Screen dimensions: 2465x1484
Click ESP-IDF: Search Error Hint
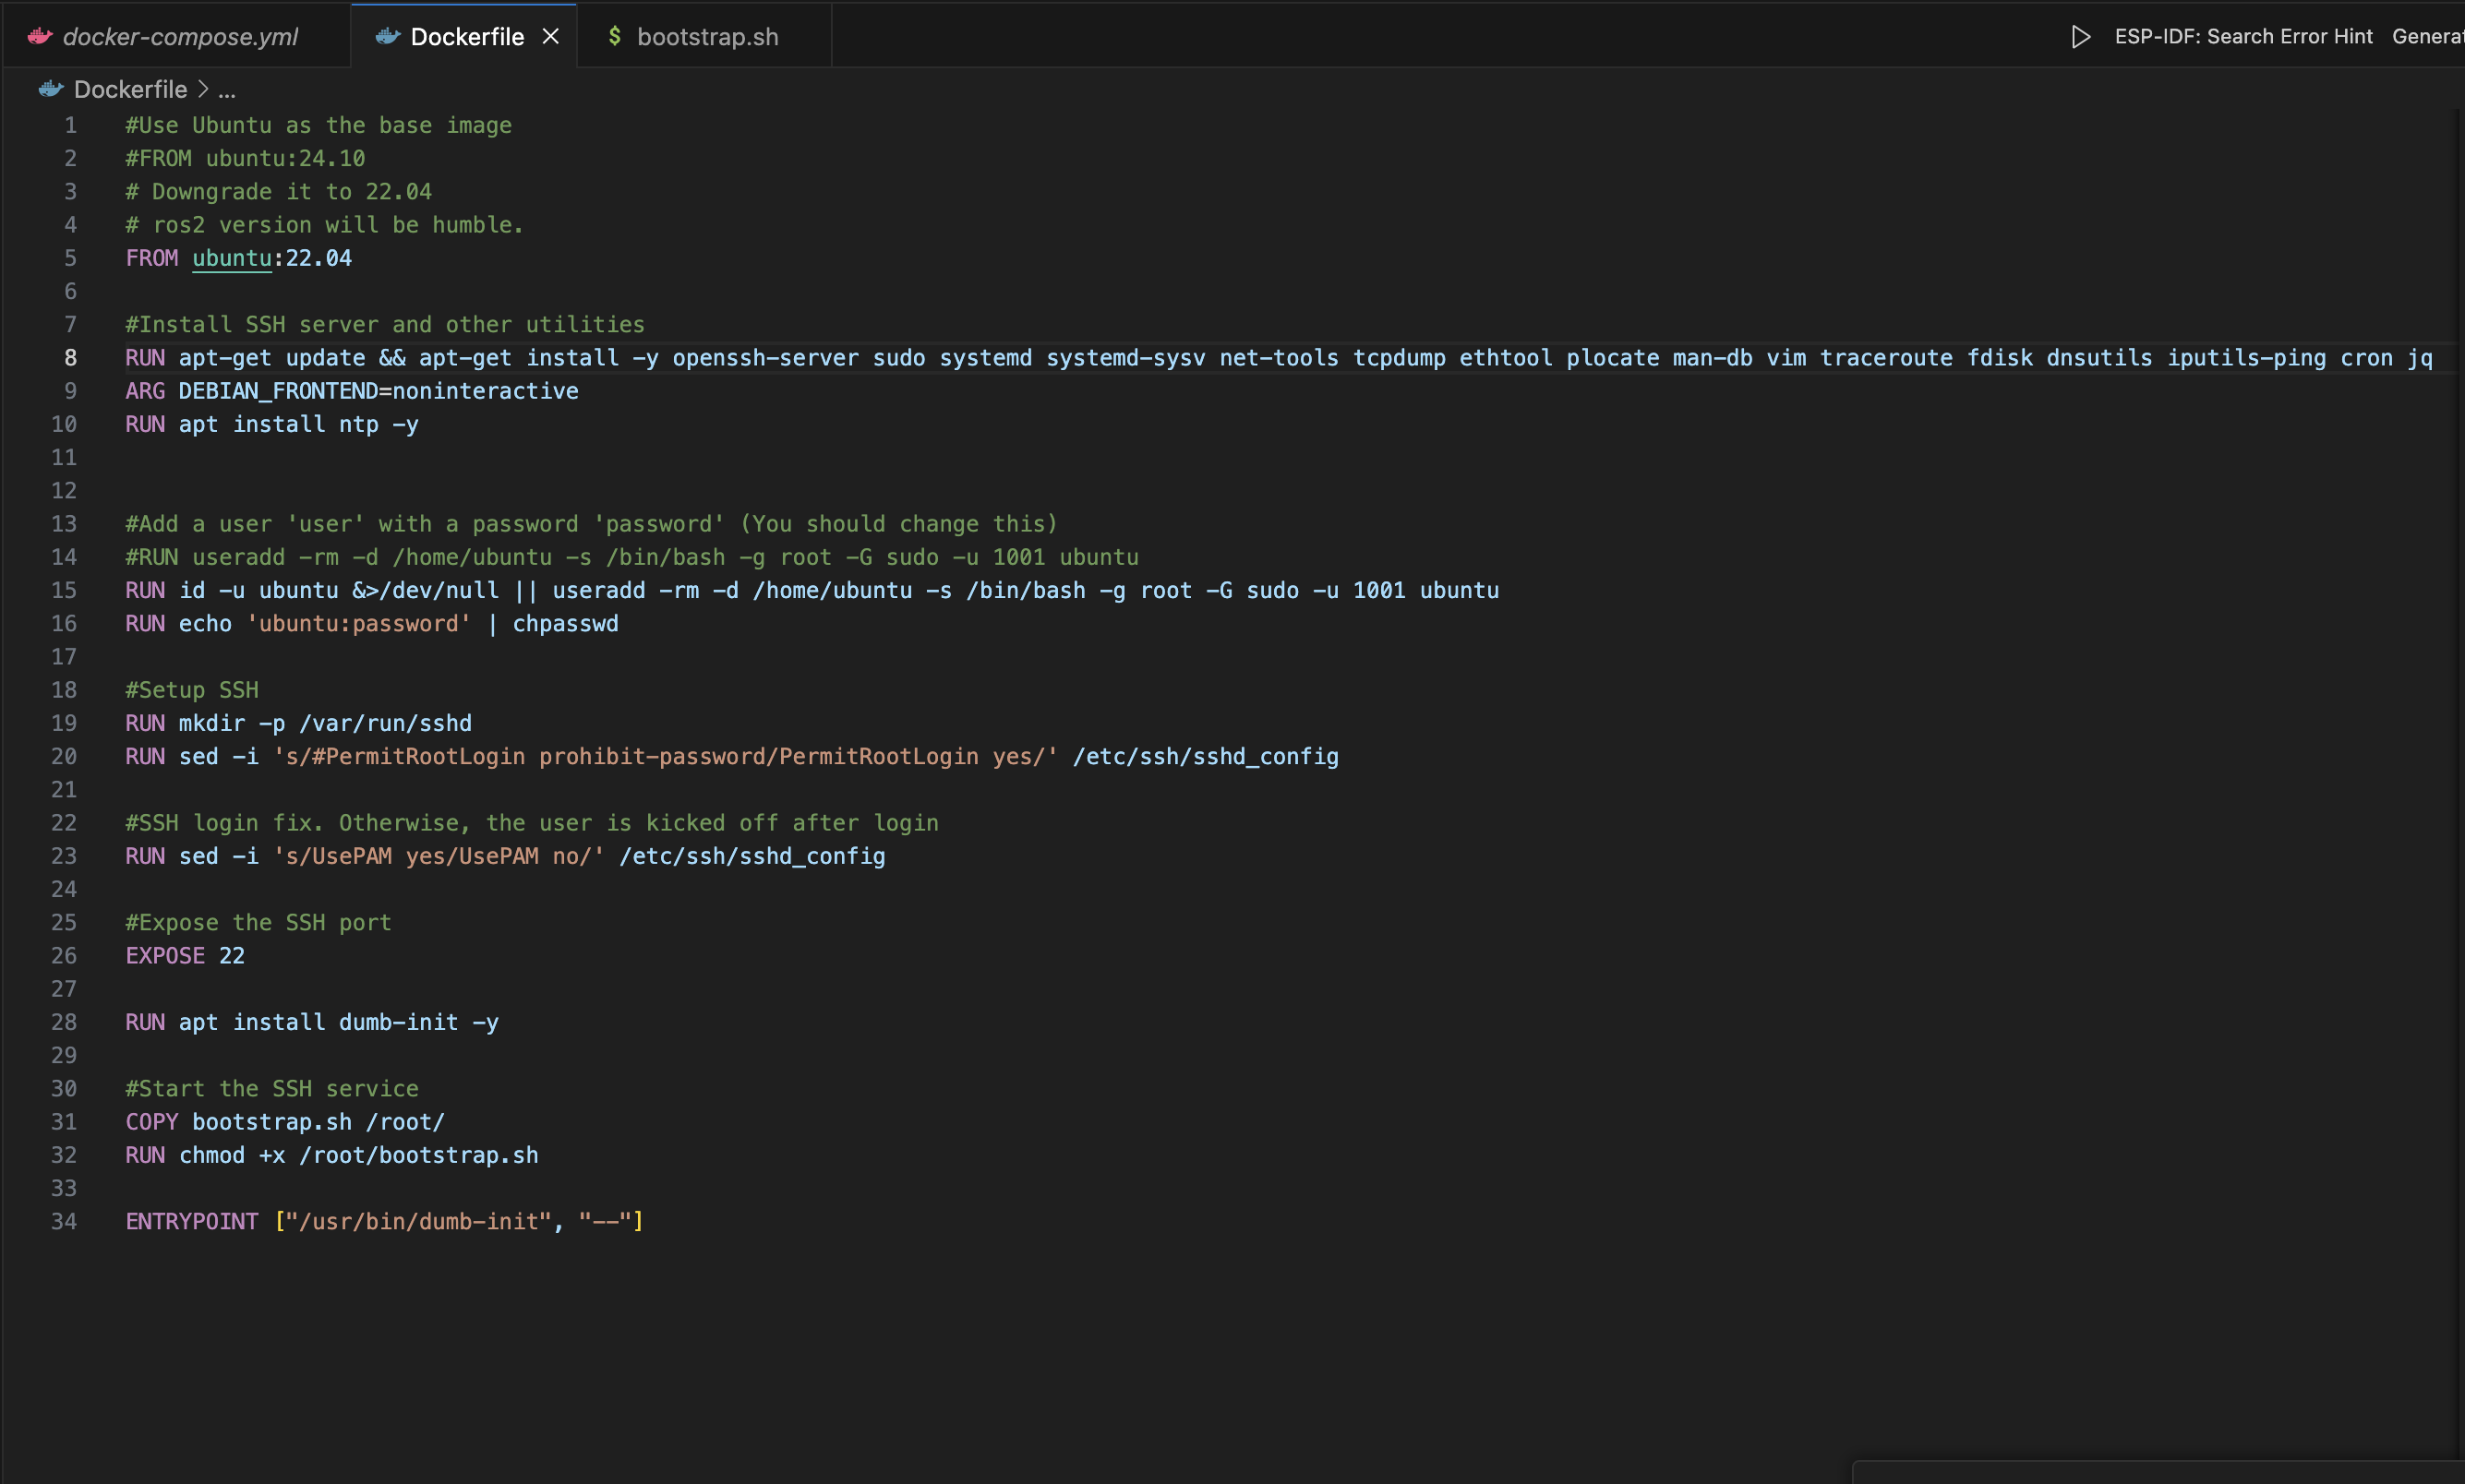2243,37
